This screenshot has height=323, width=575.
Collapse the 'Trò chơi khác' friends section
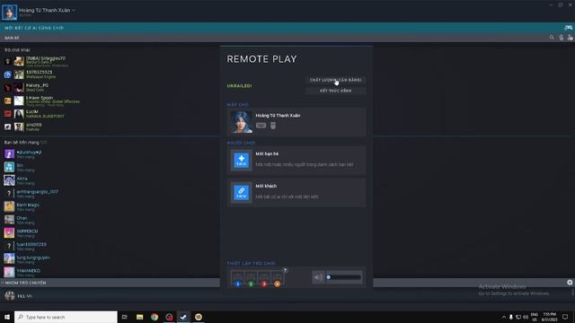click(17, 50)
